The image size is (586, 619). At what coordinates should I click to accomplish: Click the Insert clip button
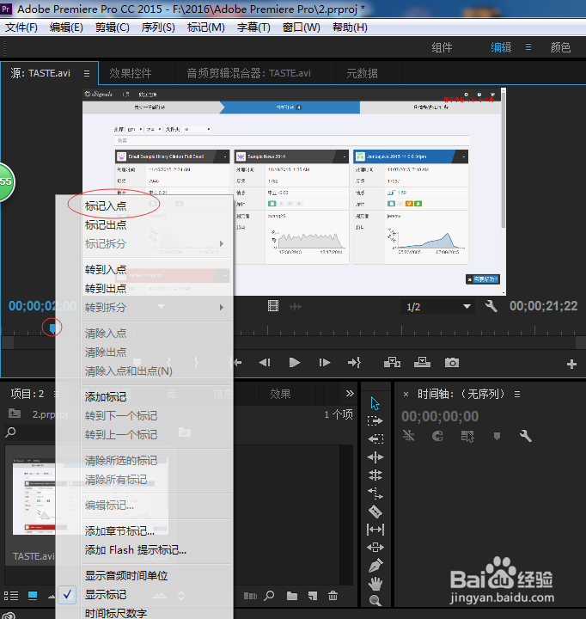pyautogui.click(x=392, y=363)
